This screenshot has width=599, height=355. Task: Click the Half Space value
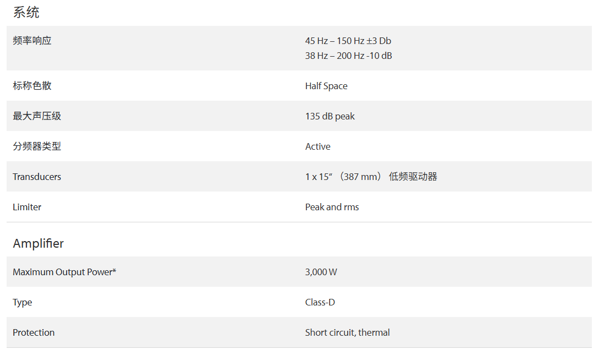point(326,86)
